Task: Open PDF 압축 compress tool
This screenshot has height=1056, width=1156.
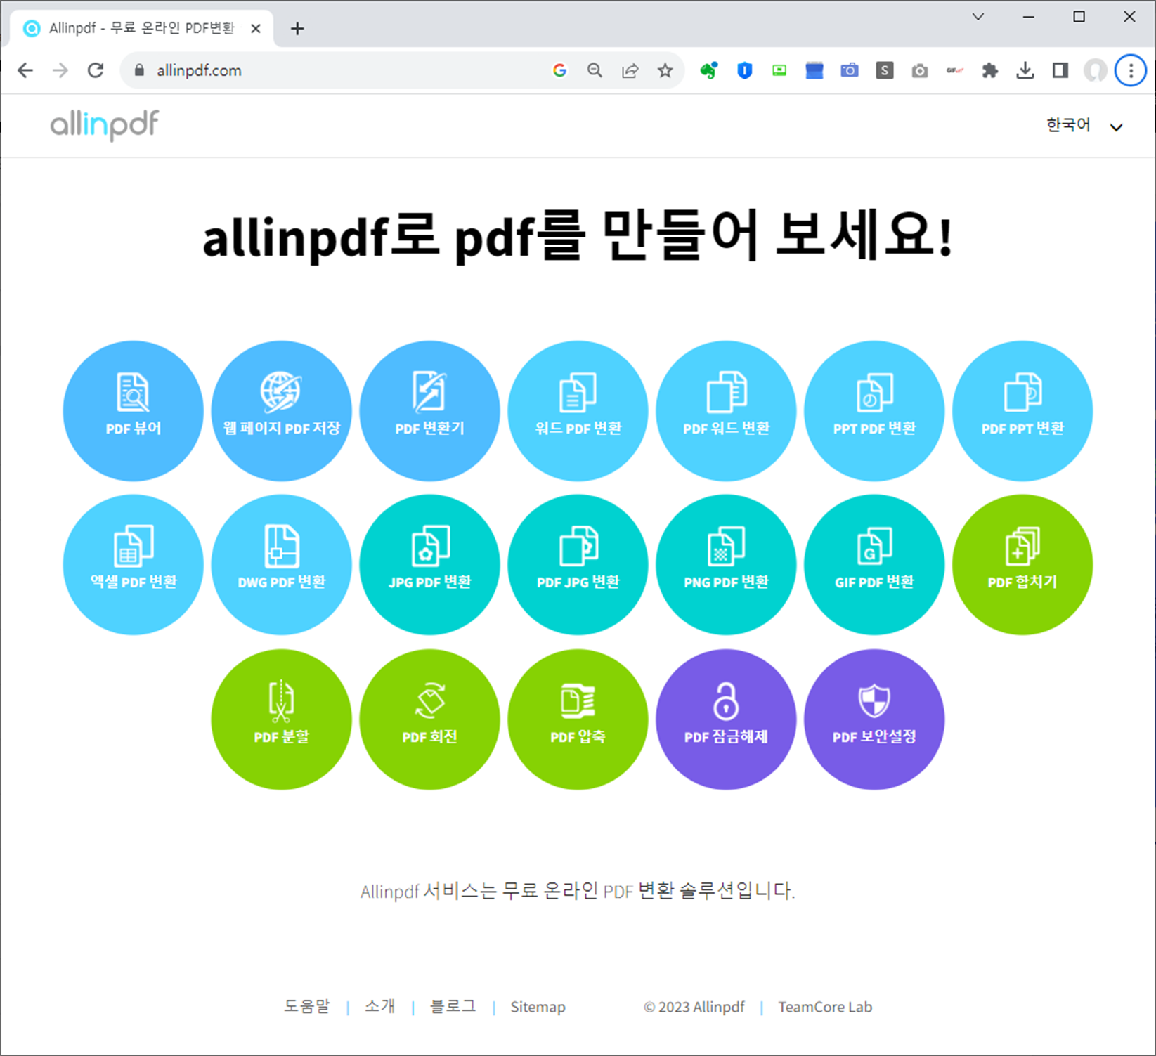Action: 578,719
